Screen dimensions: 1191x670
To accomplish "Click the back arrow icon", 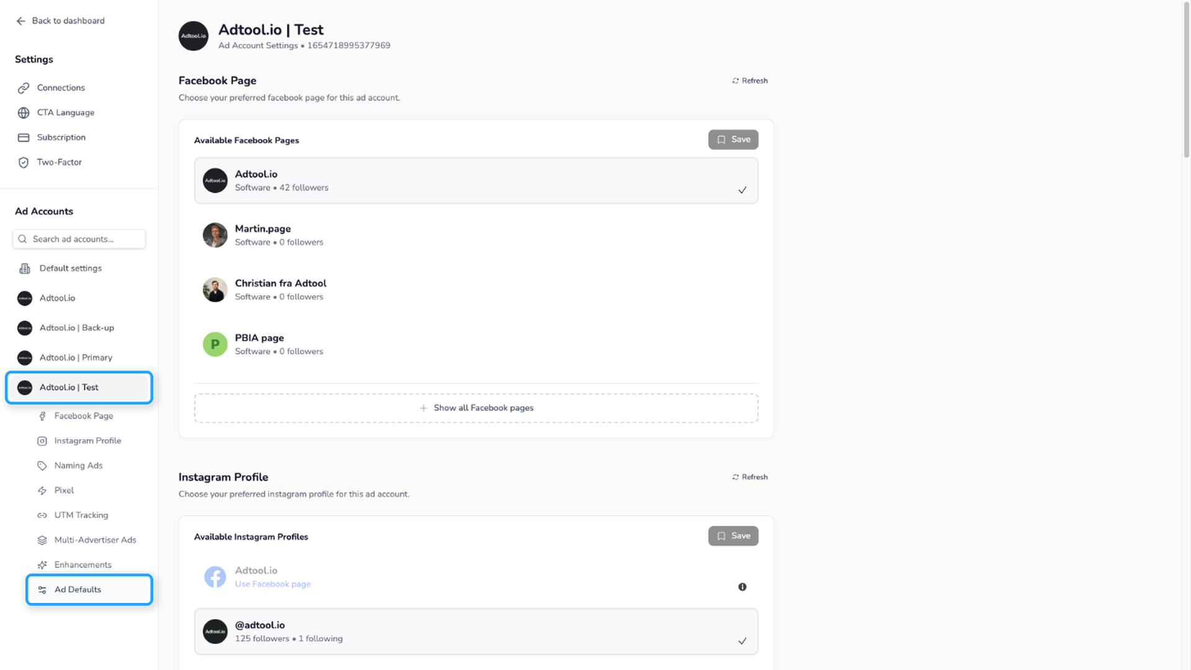I will click(x=21, y=21).
